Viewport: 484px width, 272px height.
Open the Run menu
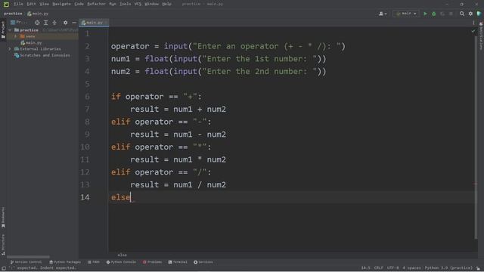pyautogui.click(x=113, y=4)
